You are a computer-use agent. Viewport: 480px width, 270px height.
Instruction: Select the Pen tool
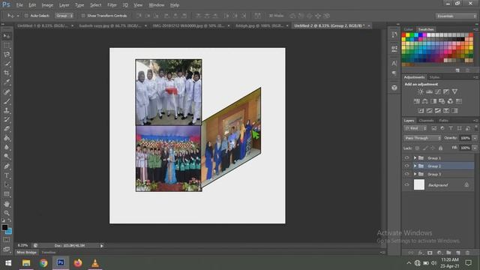(x=7, y=166)
